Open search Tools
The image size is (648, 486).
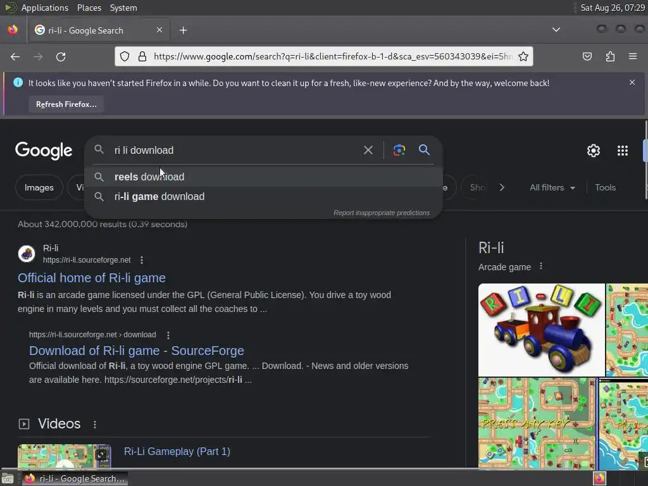[x=605, y=187]
